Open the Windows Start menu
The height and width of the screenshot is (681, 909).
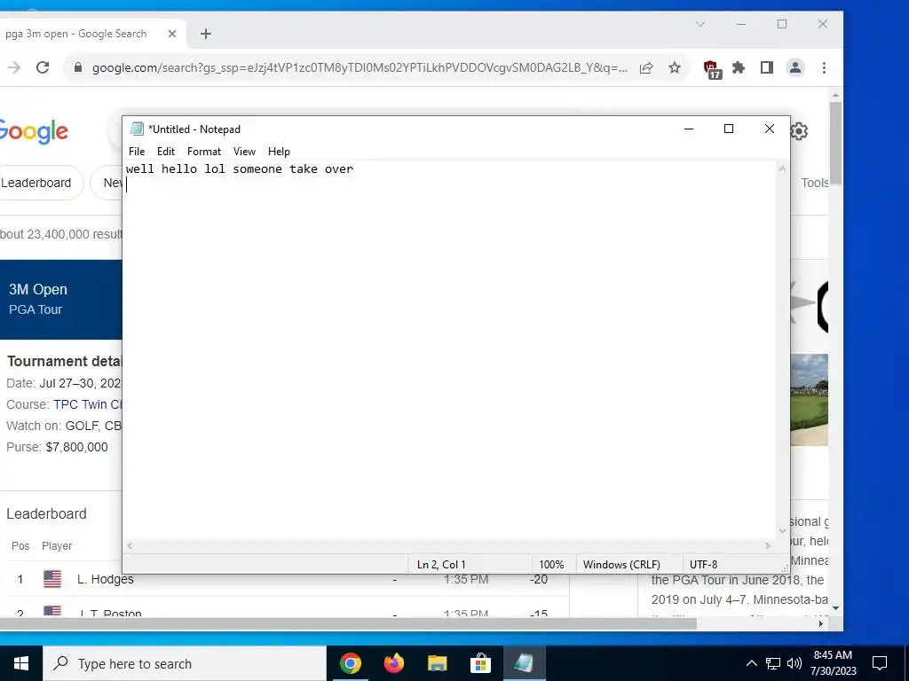pyautogui.click(x=21, y=663)
